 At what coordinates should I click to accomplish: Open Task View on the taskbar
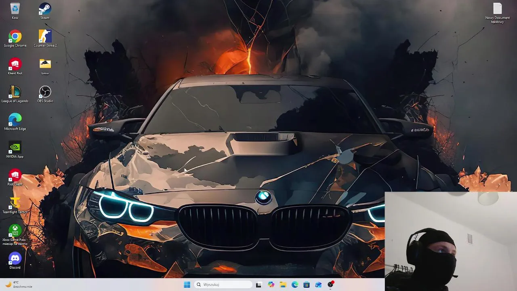[259, 285]
